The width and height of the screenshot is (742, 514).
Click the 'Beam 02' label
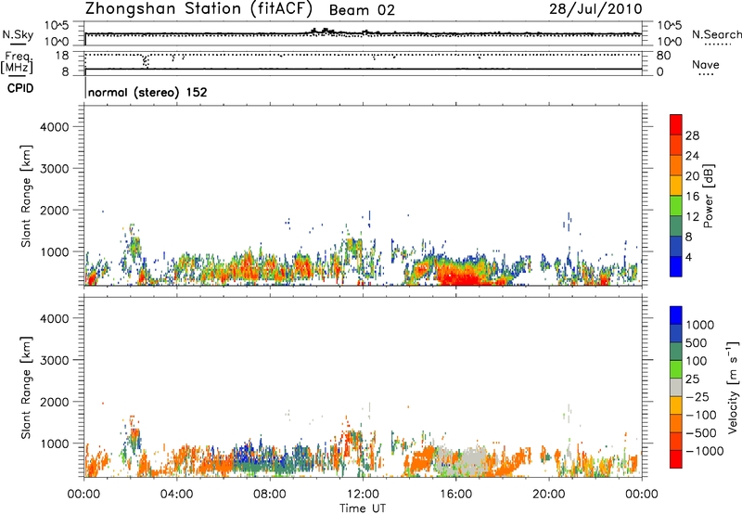(362, 10)
